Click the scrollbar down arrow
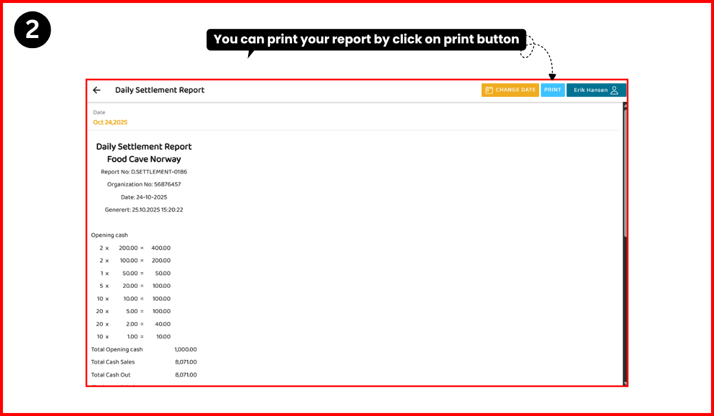 [625, 383]
